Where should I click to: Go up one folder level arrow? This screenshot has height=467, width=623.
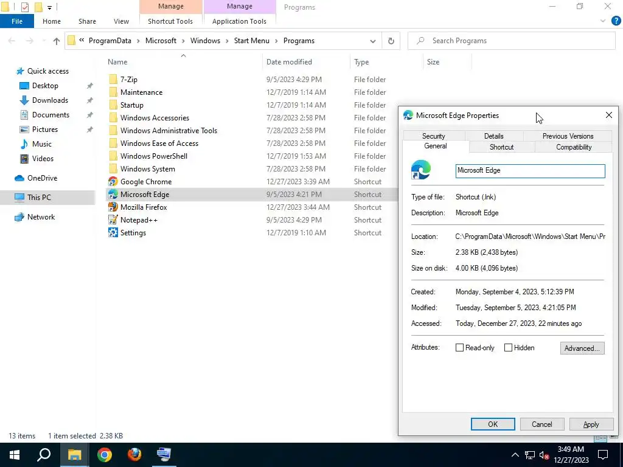(57, 41)
